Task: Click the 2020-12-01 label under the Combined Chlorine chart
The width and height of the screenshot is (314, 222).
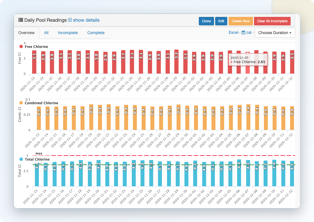Action: 190,141
